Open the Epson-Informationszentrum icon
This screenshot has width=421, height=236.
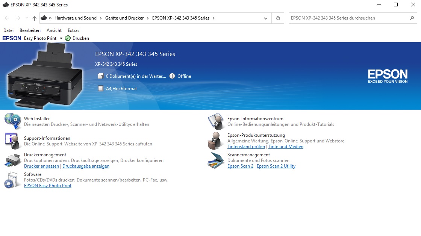(216, 121)
